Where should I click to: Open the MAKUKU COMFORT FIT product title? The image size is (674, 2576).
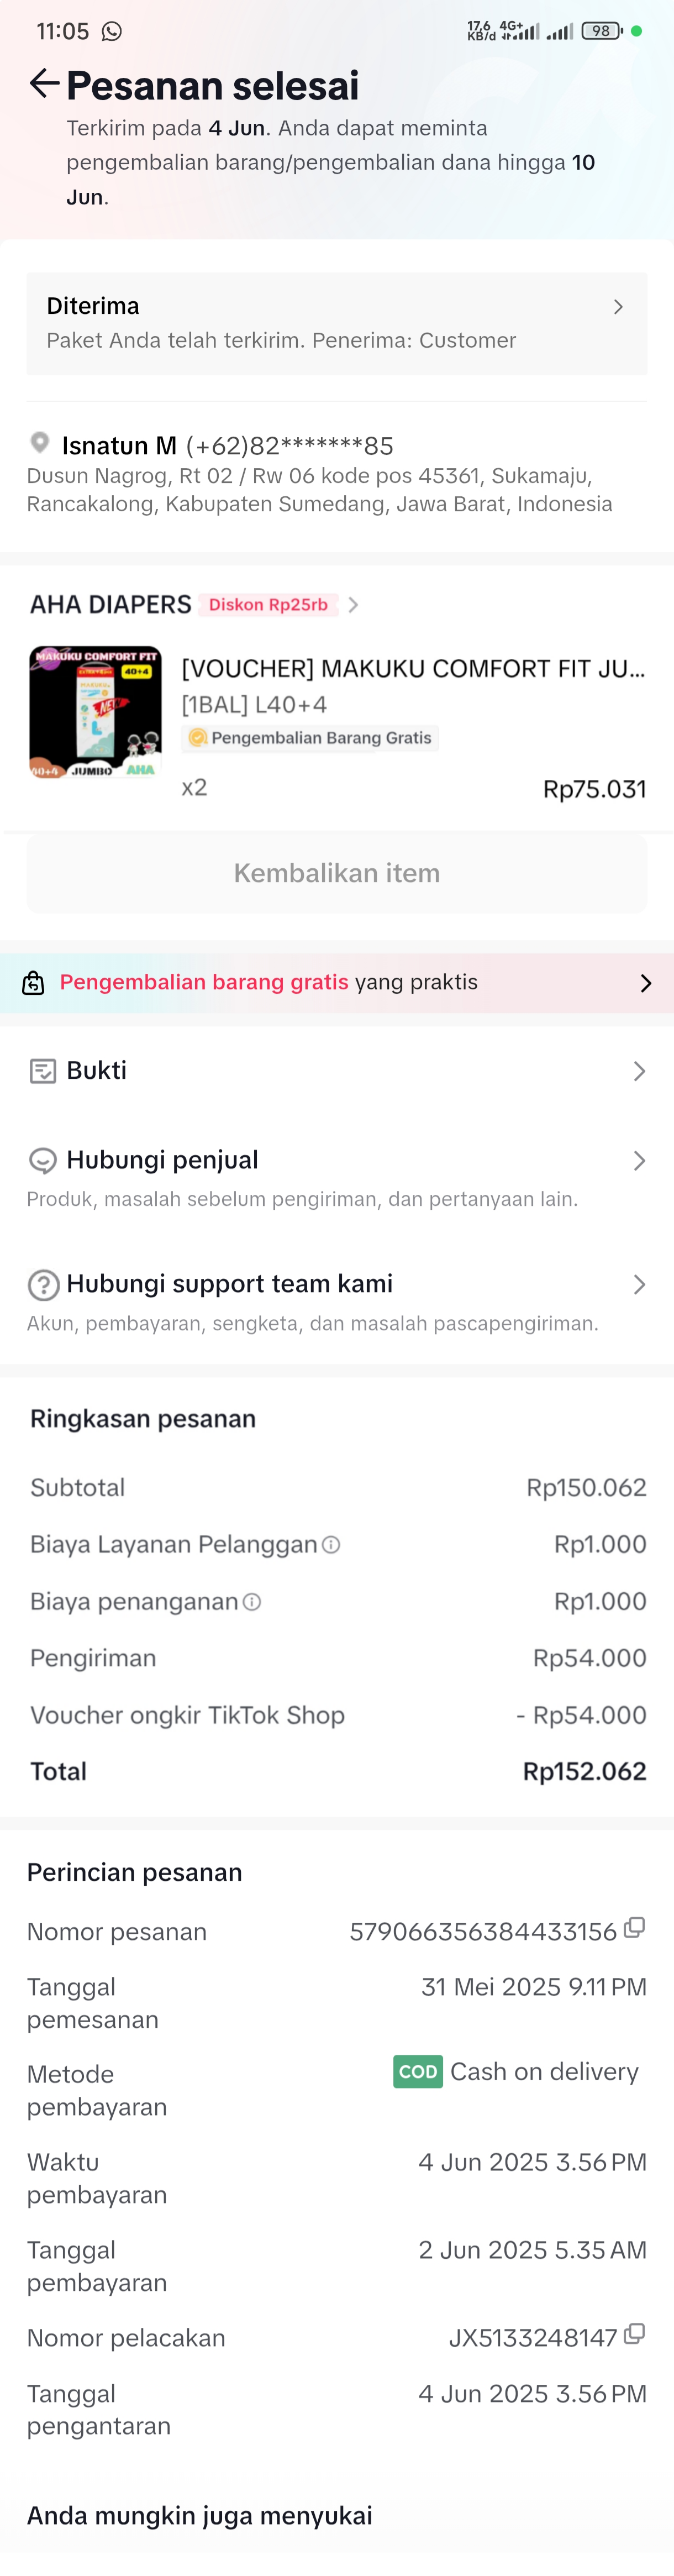pos(412,668)
